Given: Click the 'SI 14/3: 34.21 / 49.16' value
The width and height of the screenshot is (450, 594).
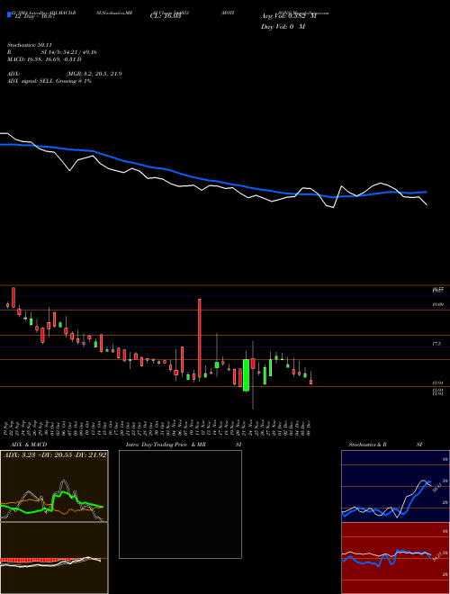Looking at the screenshot, I should pyautogui.click(x=69, y=52).
